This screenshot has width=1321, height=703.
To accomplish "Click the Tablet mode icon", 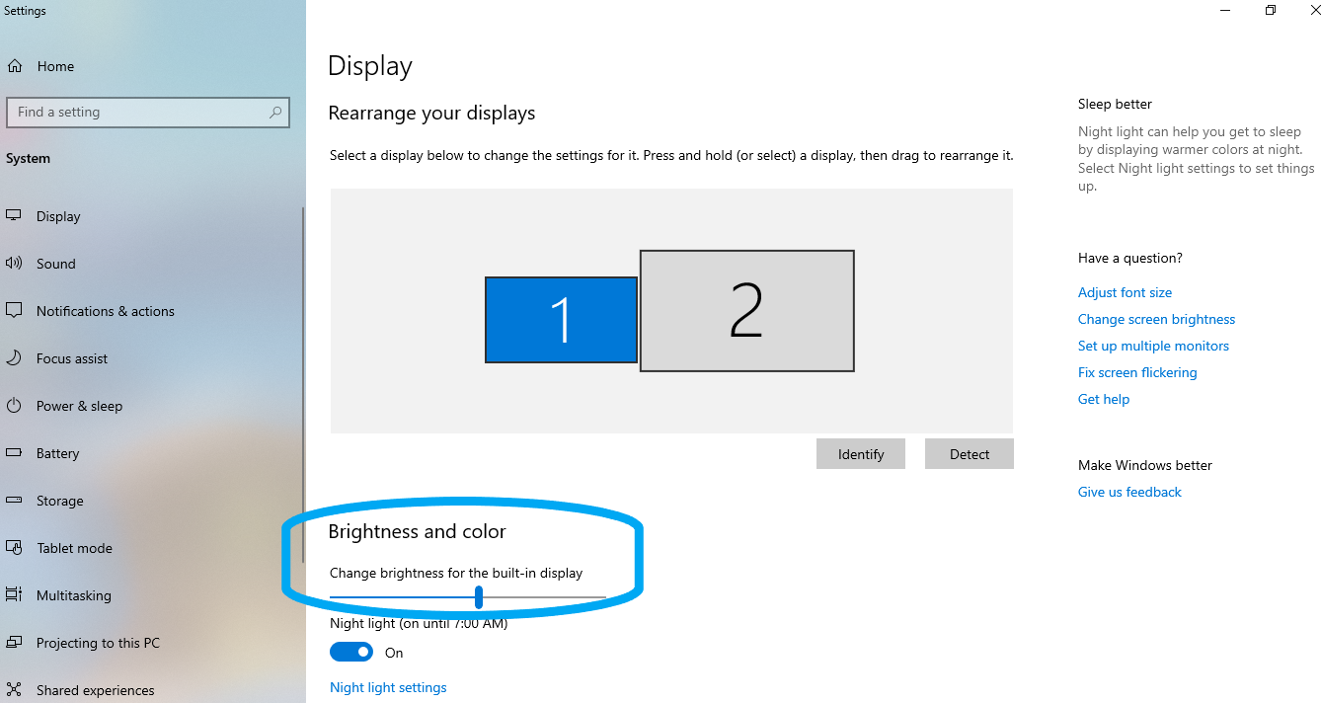I will pyautogui.click(x=14, y=547).
